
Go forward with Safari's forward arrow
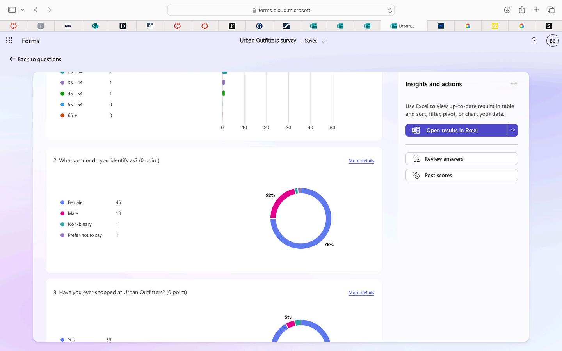click(x=50, y=10)
